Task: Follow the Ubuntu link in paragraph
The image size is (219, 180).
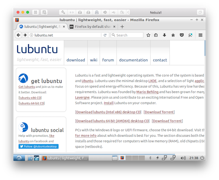Action: point(87,81)
